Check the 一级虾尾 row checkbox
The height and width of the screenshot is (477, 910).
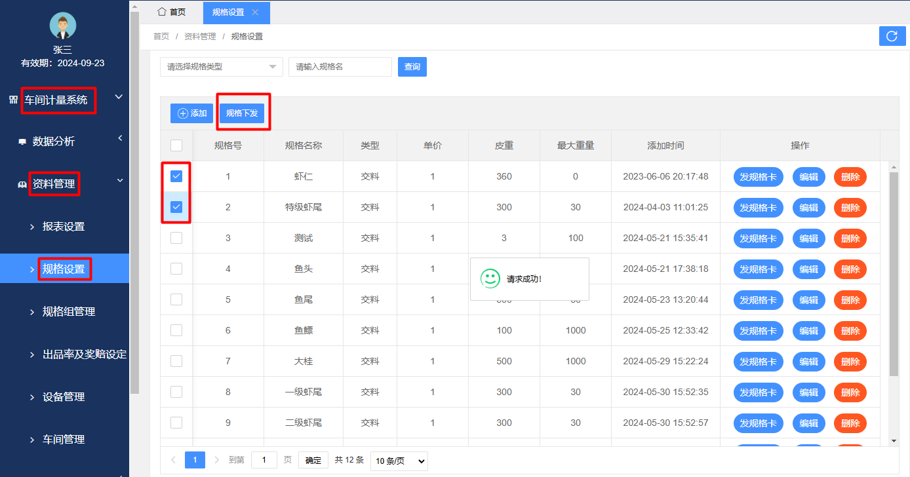[176, 392]
